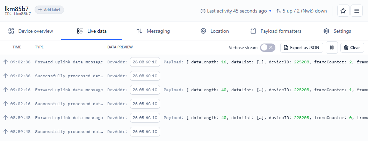Screen dimensions: 368x141
Task: Click the last activity broadcast icon
Action: tap(203, 11)
